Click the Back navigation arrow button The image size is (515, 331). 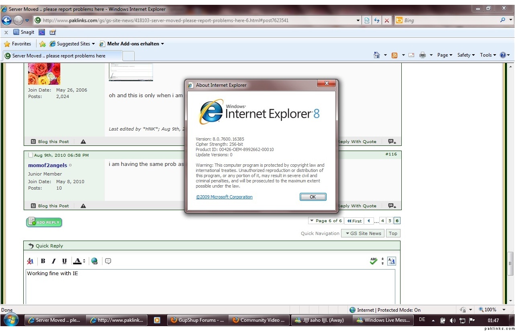click(x=7, y=20)
